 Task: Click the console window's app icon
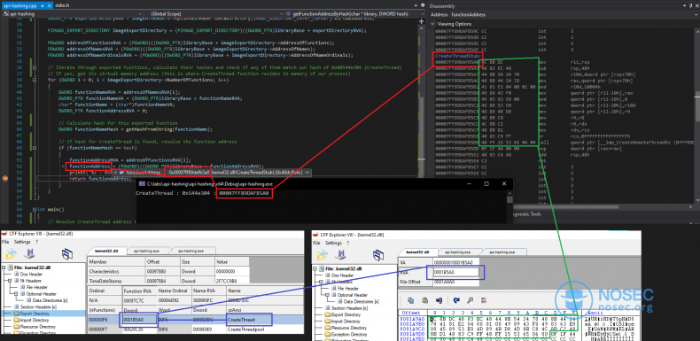[142, 183]
